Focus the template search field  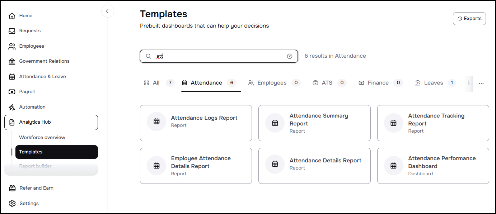pyautogui.click(x=219, y=56)
